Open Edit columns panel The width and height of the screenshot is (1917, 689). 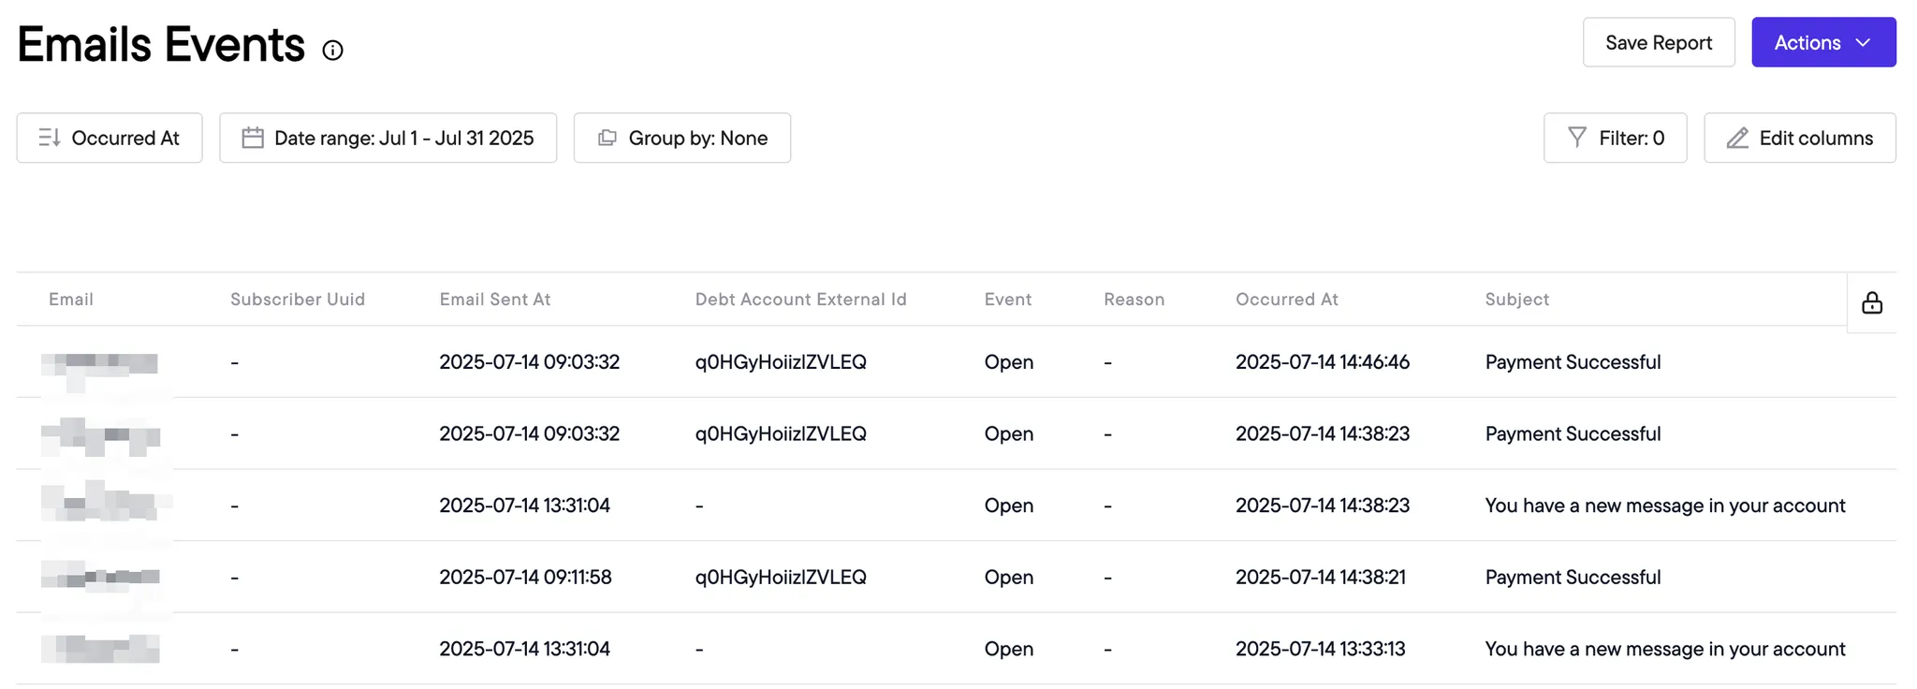point(1799,138)
